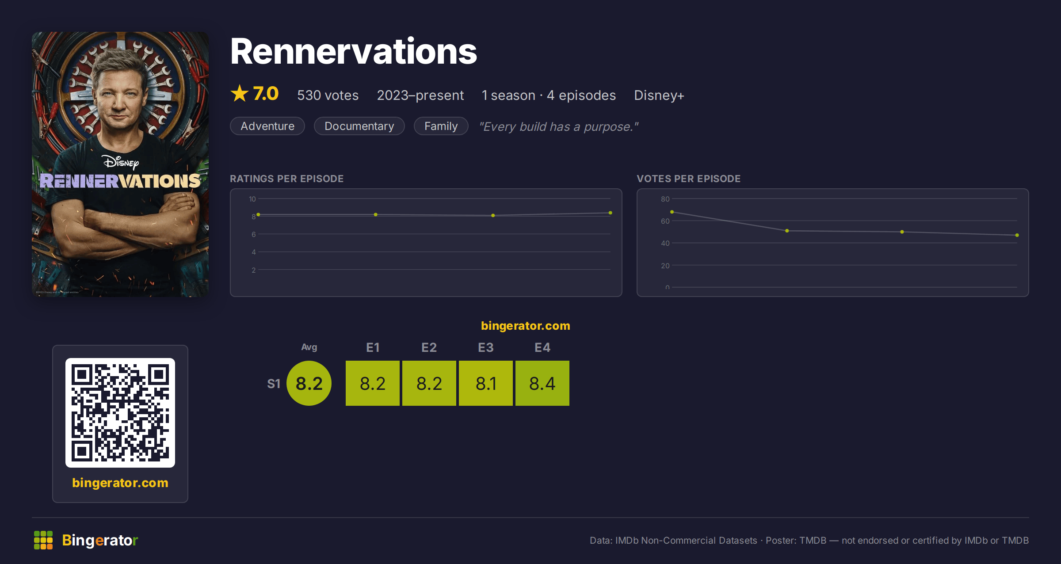Click the S1 average 8.2 circle

[309, 383]
